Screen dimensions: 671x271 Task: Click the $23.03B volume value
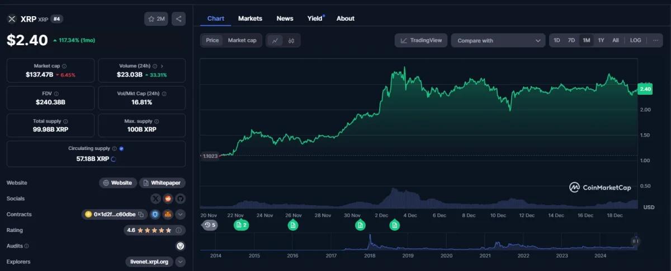tap(130, 75)
